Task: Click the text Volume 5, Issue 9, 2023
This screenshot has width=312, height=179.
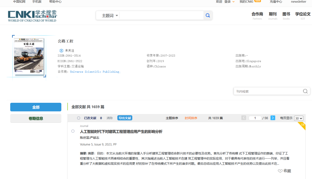Action: [96, 144]
